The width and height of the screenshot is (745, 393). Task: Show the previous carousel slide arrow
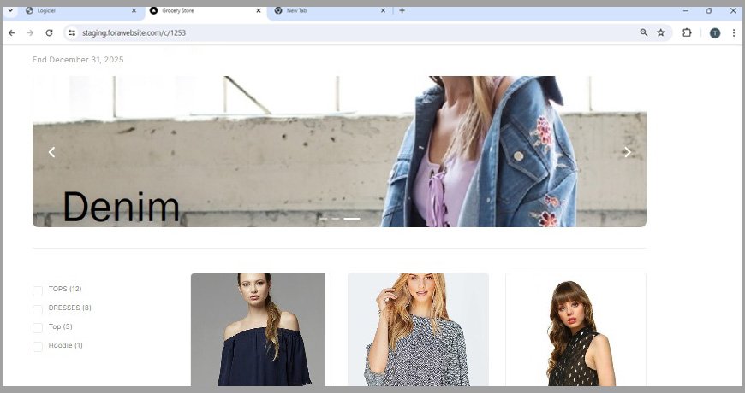51,152
